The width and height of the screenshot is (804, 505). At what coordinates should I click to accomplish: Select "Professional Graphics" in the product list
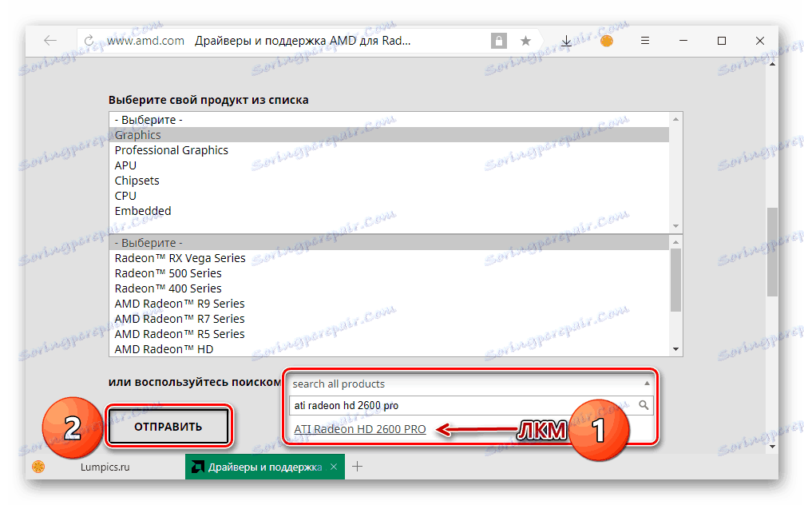coord(172,149)
